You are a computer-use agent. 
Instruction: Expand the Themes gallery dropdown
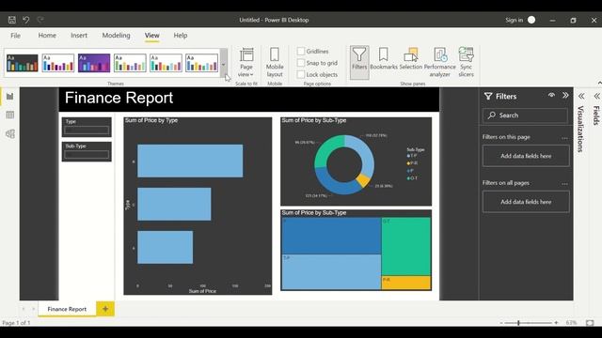click(x=224, y=64)
